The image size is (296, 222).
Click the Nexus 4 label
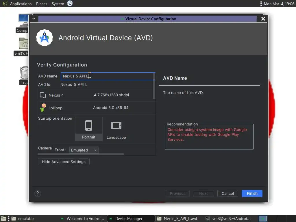pyautogui.click(x=56, y=95)
